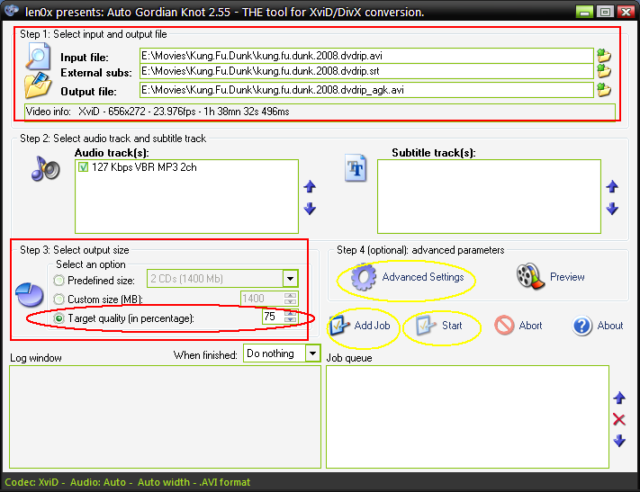The height and width of the screenshot is (492, 640).
Task: Click the External subs path field
Action: [x=366, y=71]
